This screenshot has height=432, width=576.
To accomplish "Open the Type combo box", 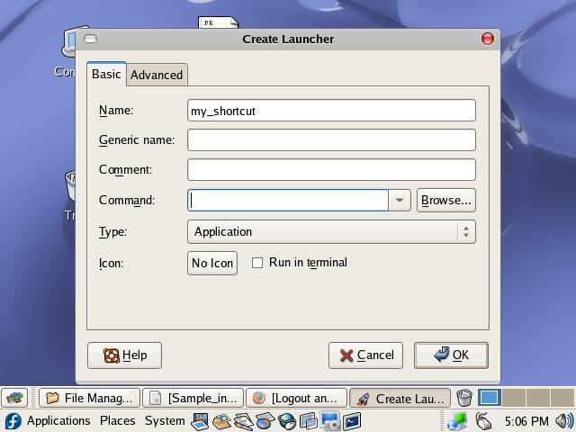I will click(331, 231).
